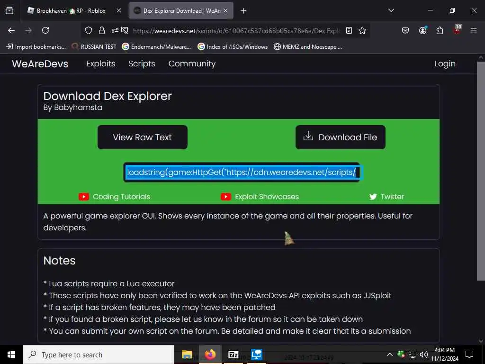Click the Download File button
Viewport: 485px width, 364px height.
tap(340, 137)
